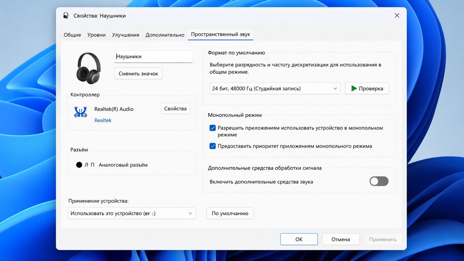
Task: Click the По умолчанию button
Action: point(230,213)
